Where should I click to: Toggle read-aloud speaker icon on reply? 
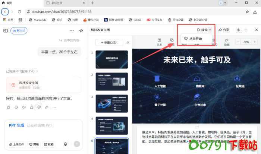coord(24,107)
